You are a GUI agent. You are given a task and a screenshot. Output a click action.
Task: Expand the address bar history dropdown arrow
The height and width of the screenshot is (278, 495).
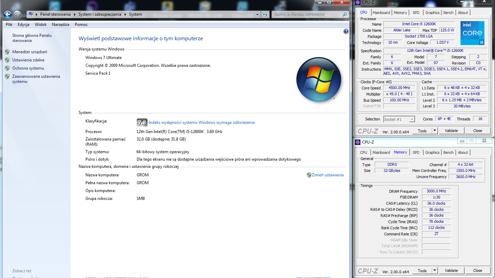(257, 15)
